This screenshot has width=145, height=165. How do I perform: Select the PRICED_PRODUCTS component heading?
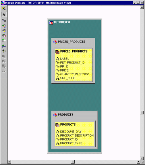pos(71,42)
